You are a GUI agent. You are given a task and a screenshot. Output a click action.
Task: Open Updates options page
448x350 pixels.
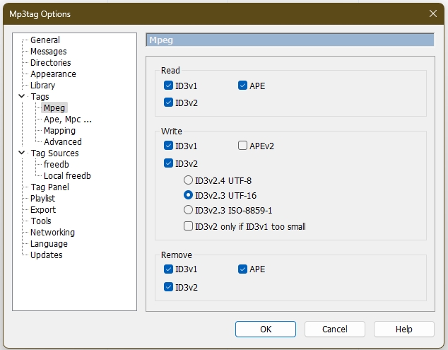tap(47, 255)
